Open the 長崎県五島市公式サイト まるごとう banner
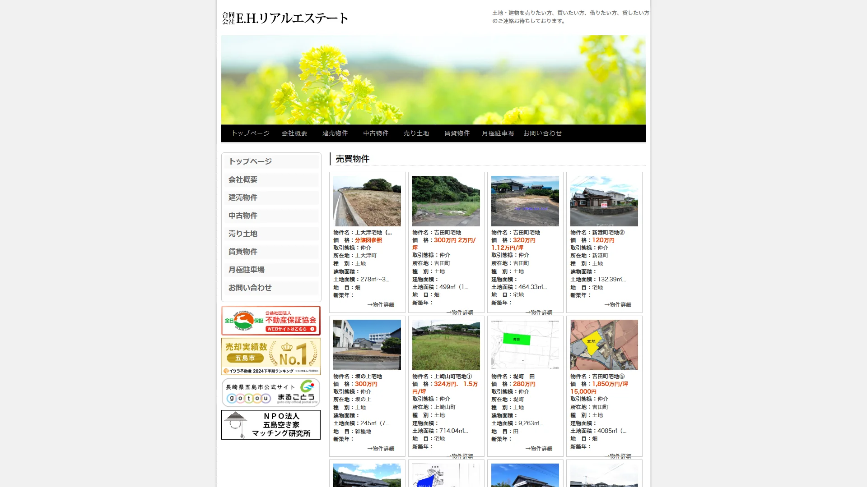The image size is (867, 487). [x=271, y=392]
